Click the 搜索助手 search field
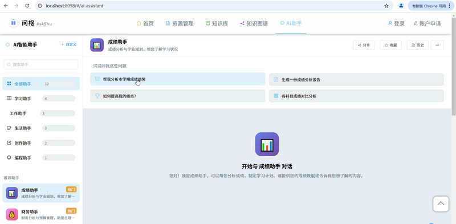 (x=40, y=64)
